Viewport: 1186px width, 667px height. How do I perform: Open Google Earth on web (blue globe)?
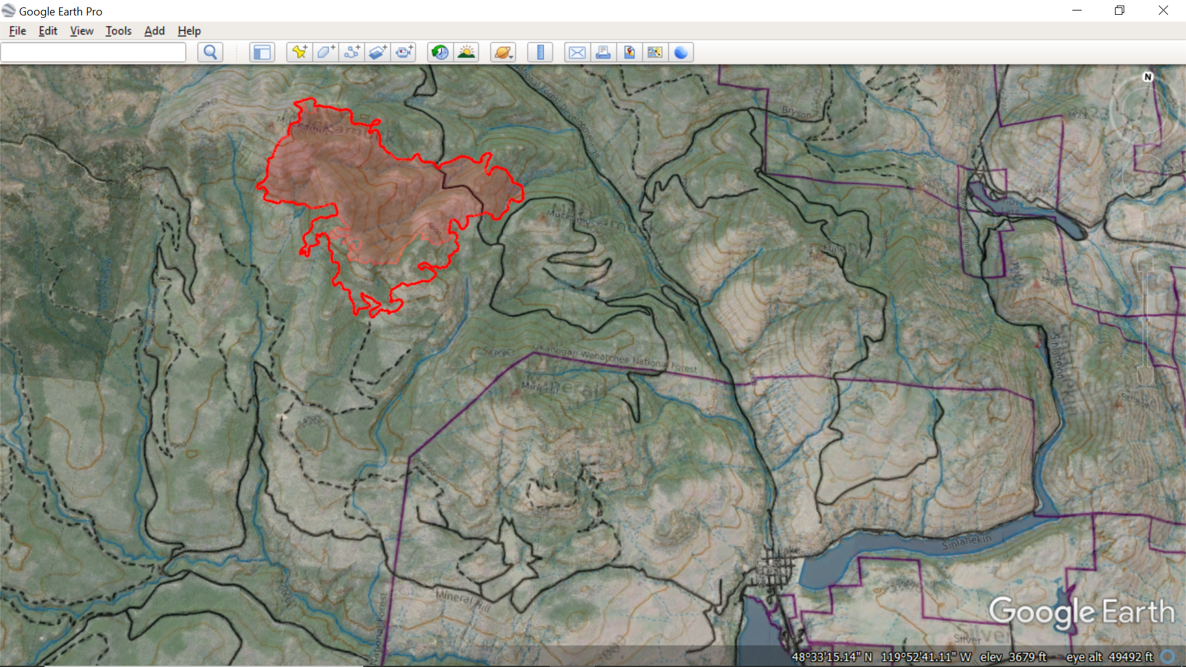point(681,52)
